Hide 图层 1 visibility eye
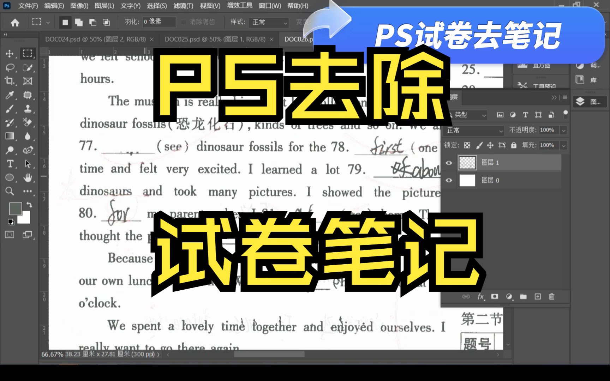This screenshot has width=610, height=381. [x=449, y=163]
